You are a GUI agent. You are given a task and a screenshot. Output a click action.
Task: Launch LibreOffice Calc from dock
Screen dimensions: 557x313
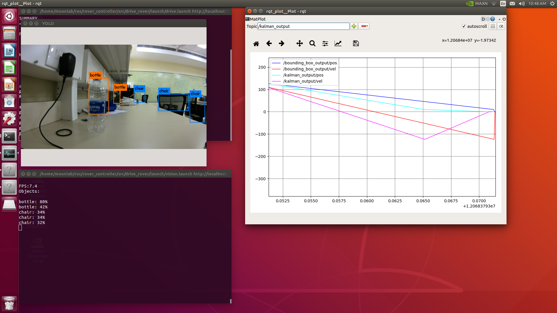click(9, 68)
